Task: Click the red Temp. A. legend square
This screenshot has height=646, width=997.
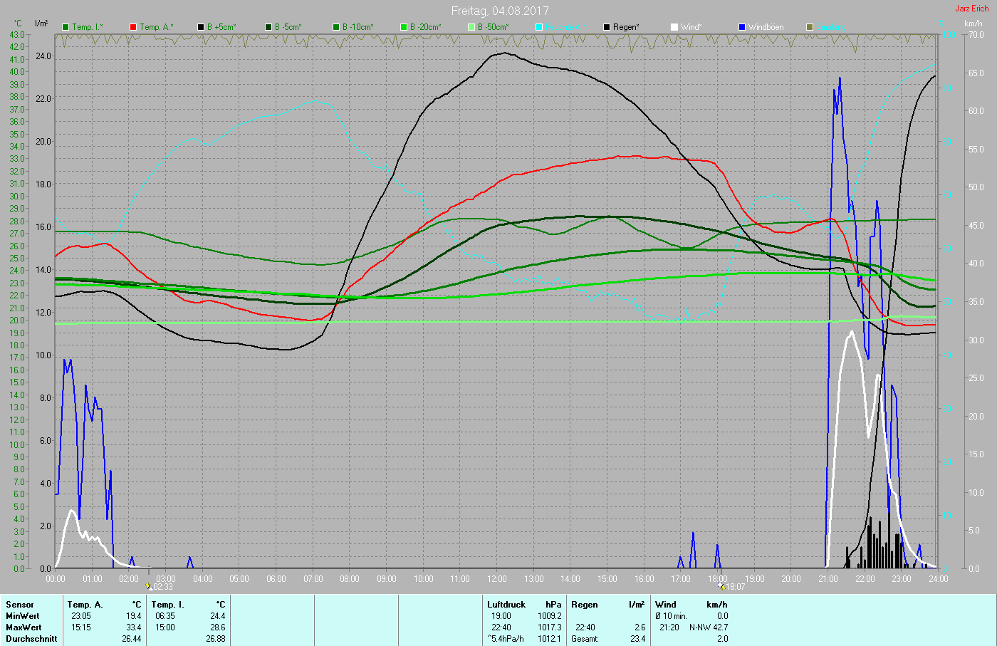Action: pyautogui.click(x=133, y=27)
